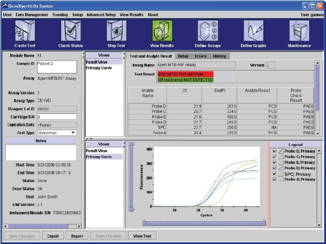Toggle Probe A; Primary checkbox

pyautogui.click(x=275, y=179)
